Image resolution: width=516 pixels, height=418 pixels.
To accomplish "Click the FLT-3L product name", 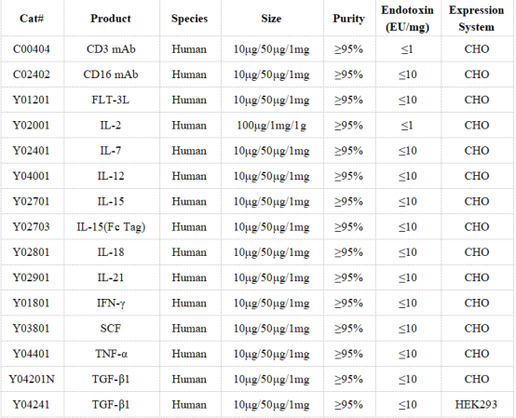I will (111, 100).
